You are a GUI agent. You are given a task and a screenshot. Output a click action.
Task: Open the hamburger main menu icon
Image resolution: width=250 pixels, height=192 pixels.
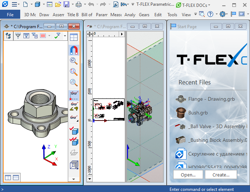pyautogui.click(x=14, y=4)
